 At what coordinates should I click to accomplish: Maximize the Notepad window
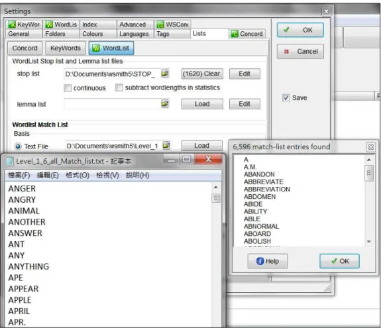pos(187,160)
